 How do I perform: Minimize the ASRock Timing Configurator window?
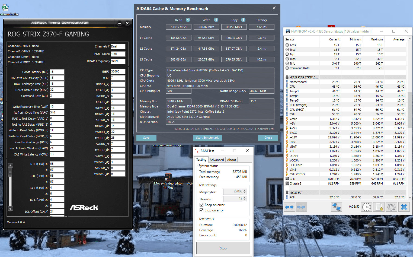pos(120,23)
